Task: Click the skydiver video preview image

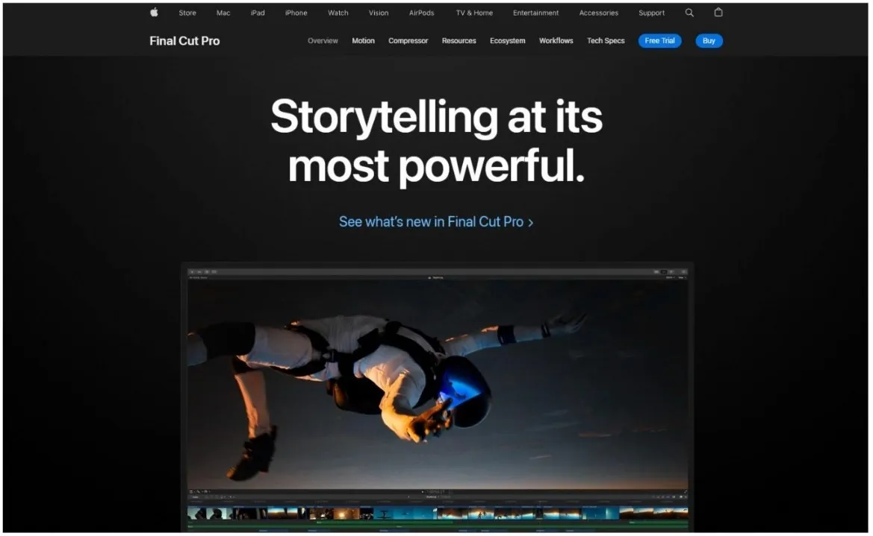Action: click(x=436, y=380)
